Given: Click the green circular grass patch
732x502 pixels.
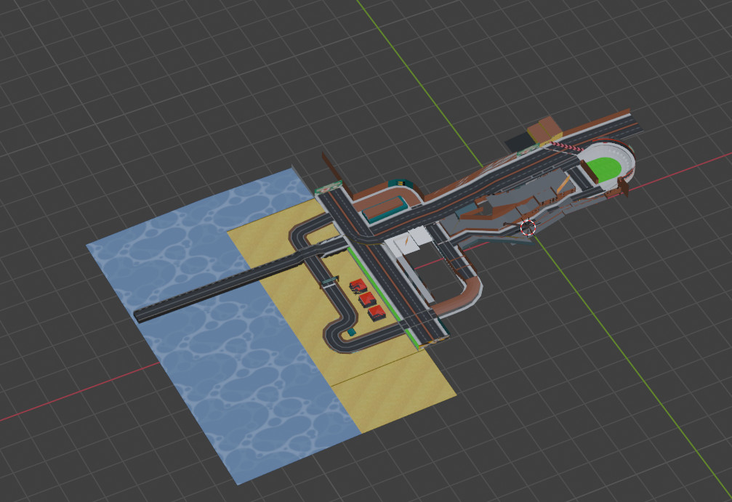Looking at the screenshot, I should click(604, 167).
